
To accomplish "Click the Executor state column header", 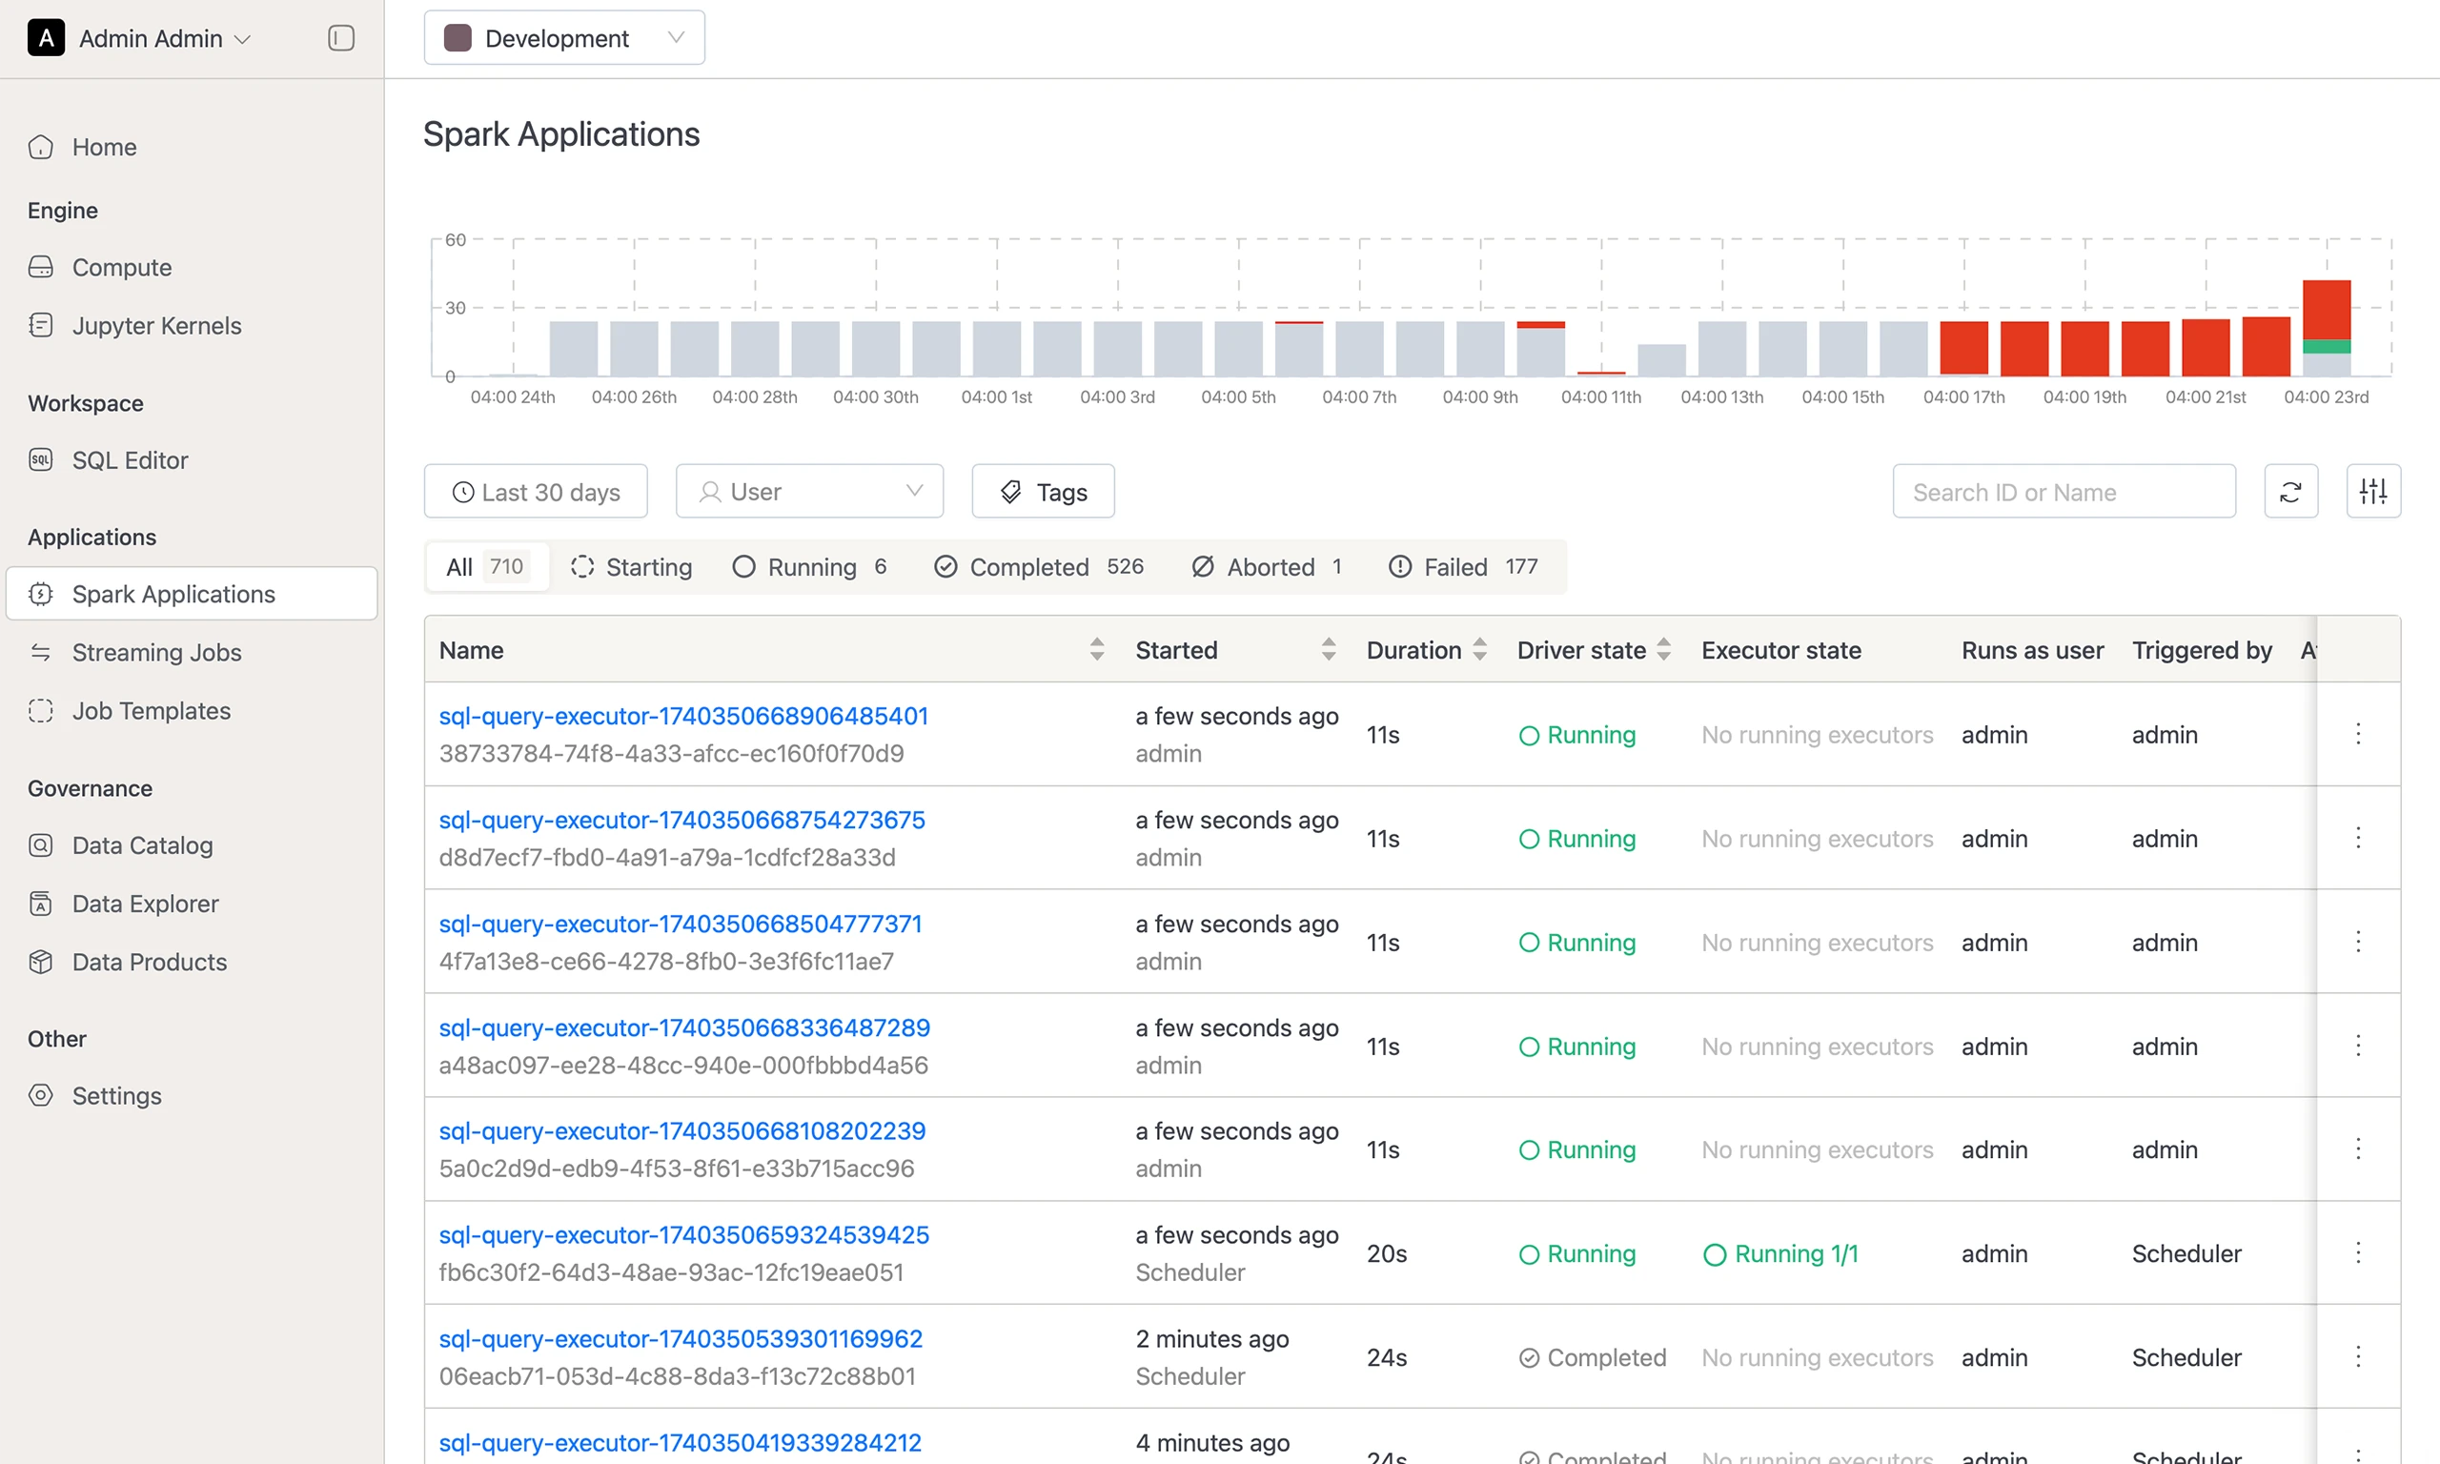I will [x=1781, y=649].
